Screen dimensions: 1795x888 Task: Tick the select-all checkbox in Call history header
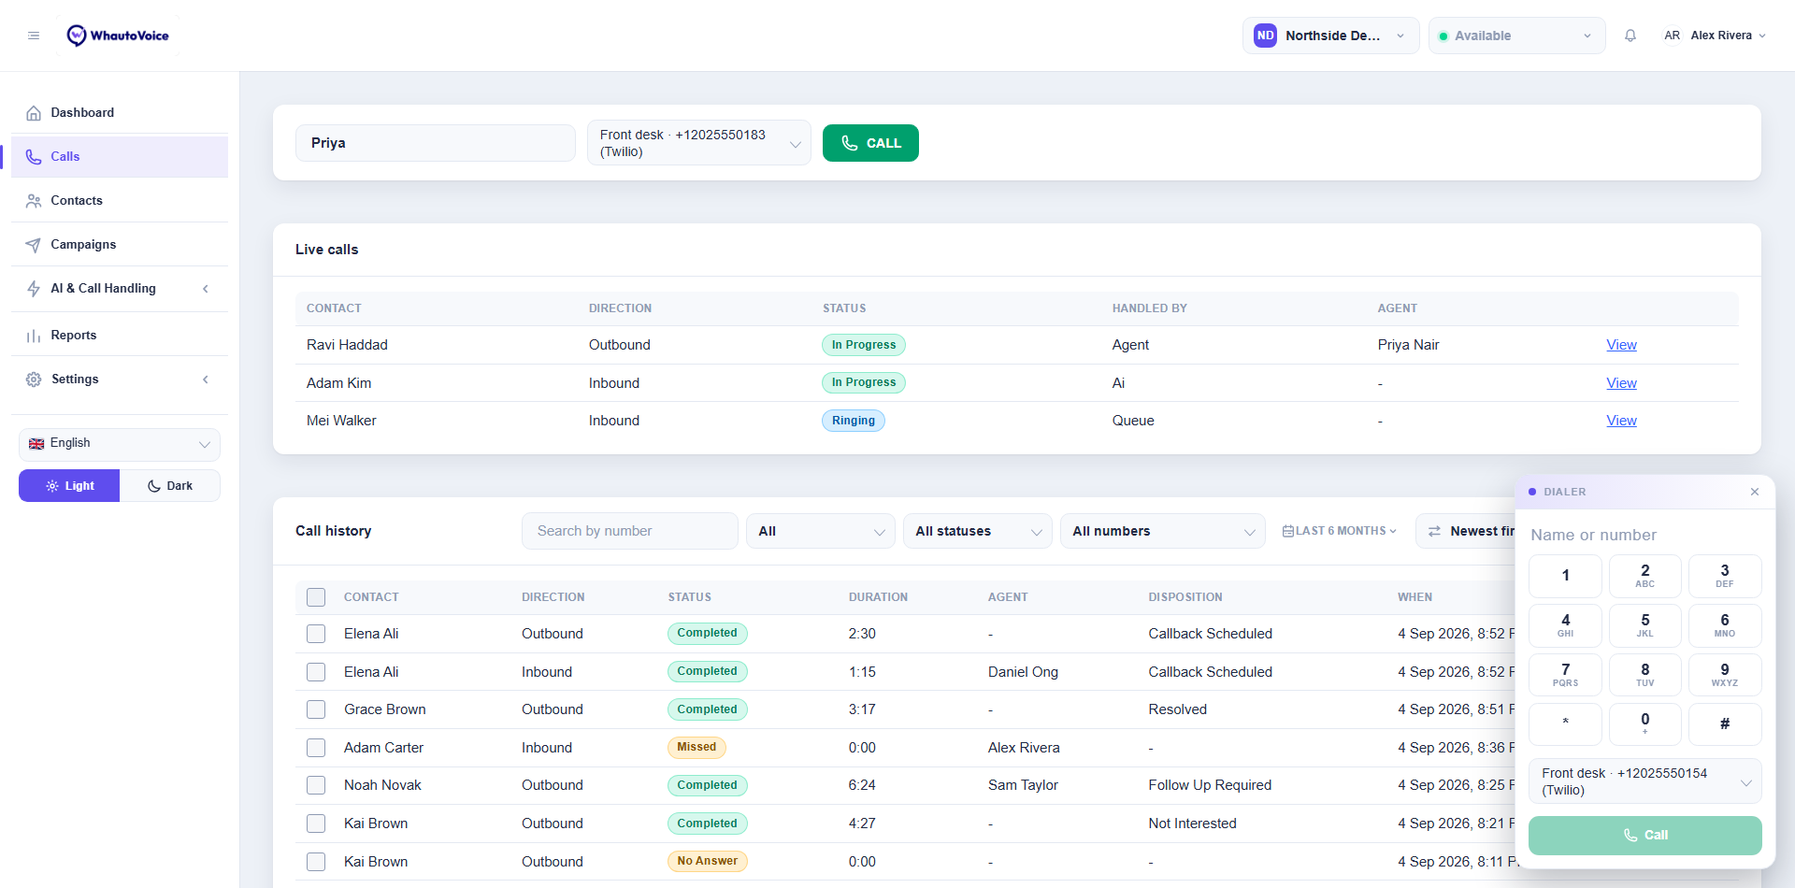pos(316,597)
